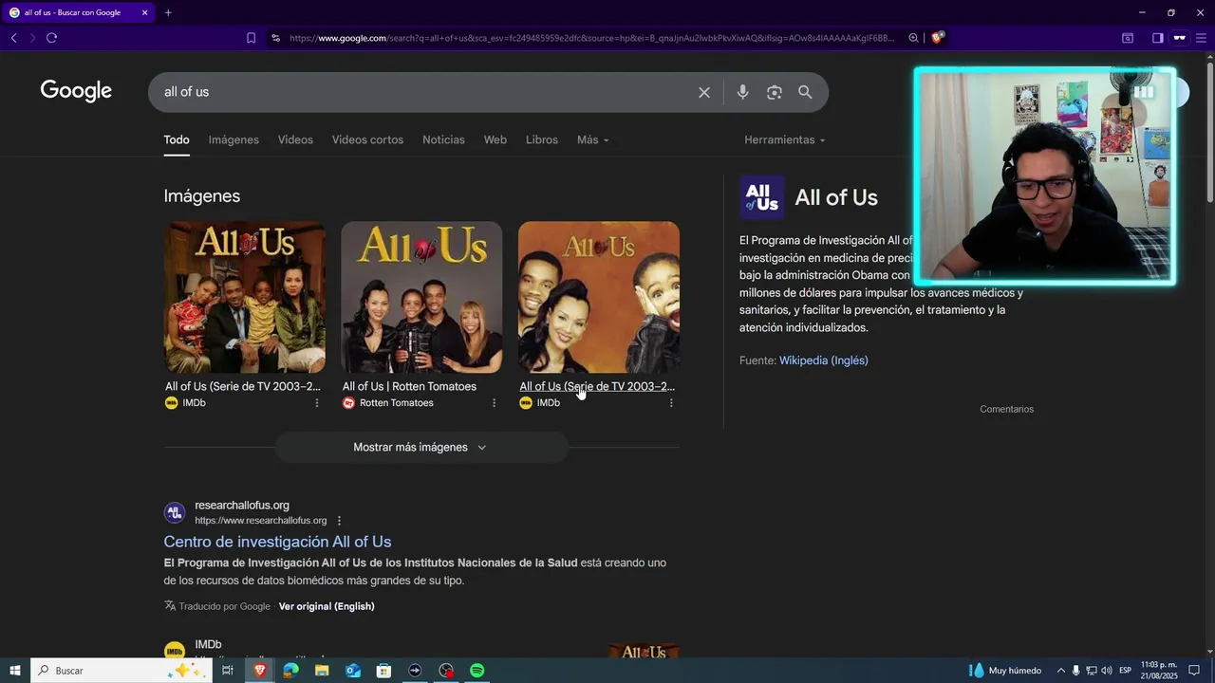This screenshot has height=683, width=1215.
Task: Switch to the Web tab
Action: click(495, 139)
